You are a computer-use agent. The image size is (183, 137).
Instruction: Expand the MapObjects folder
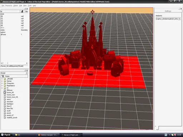click(x=2, y=86)
